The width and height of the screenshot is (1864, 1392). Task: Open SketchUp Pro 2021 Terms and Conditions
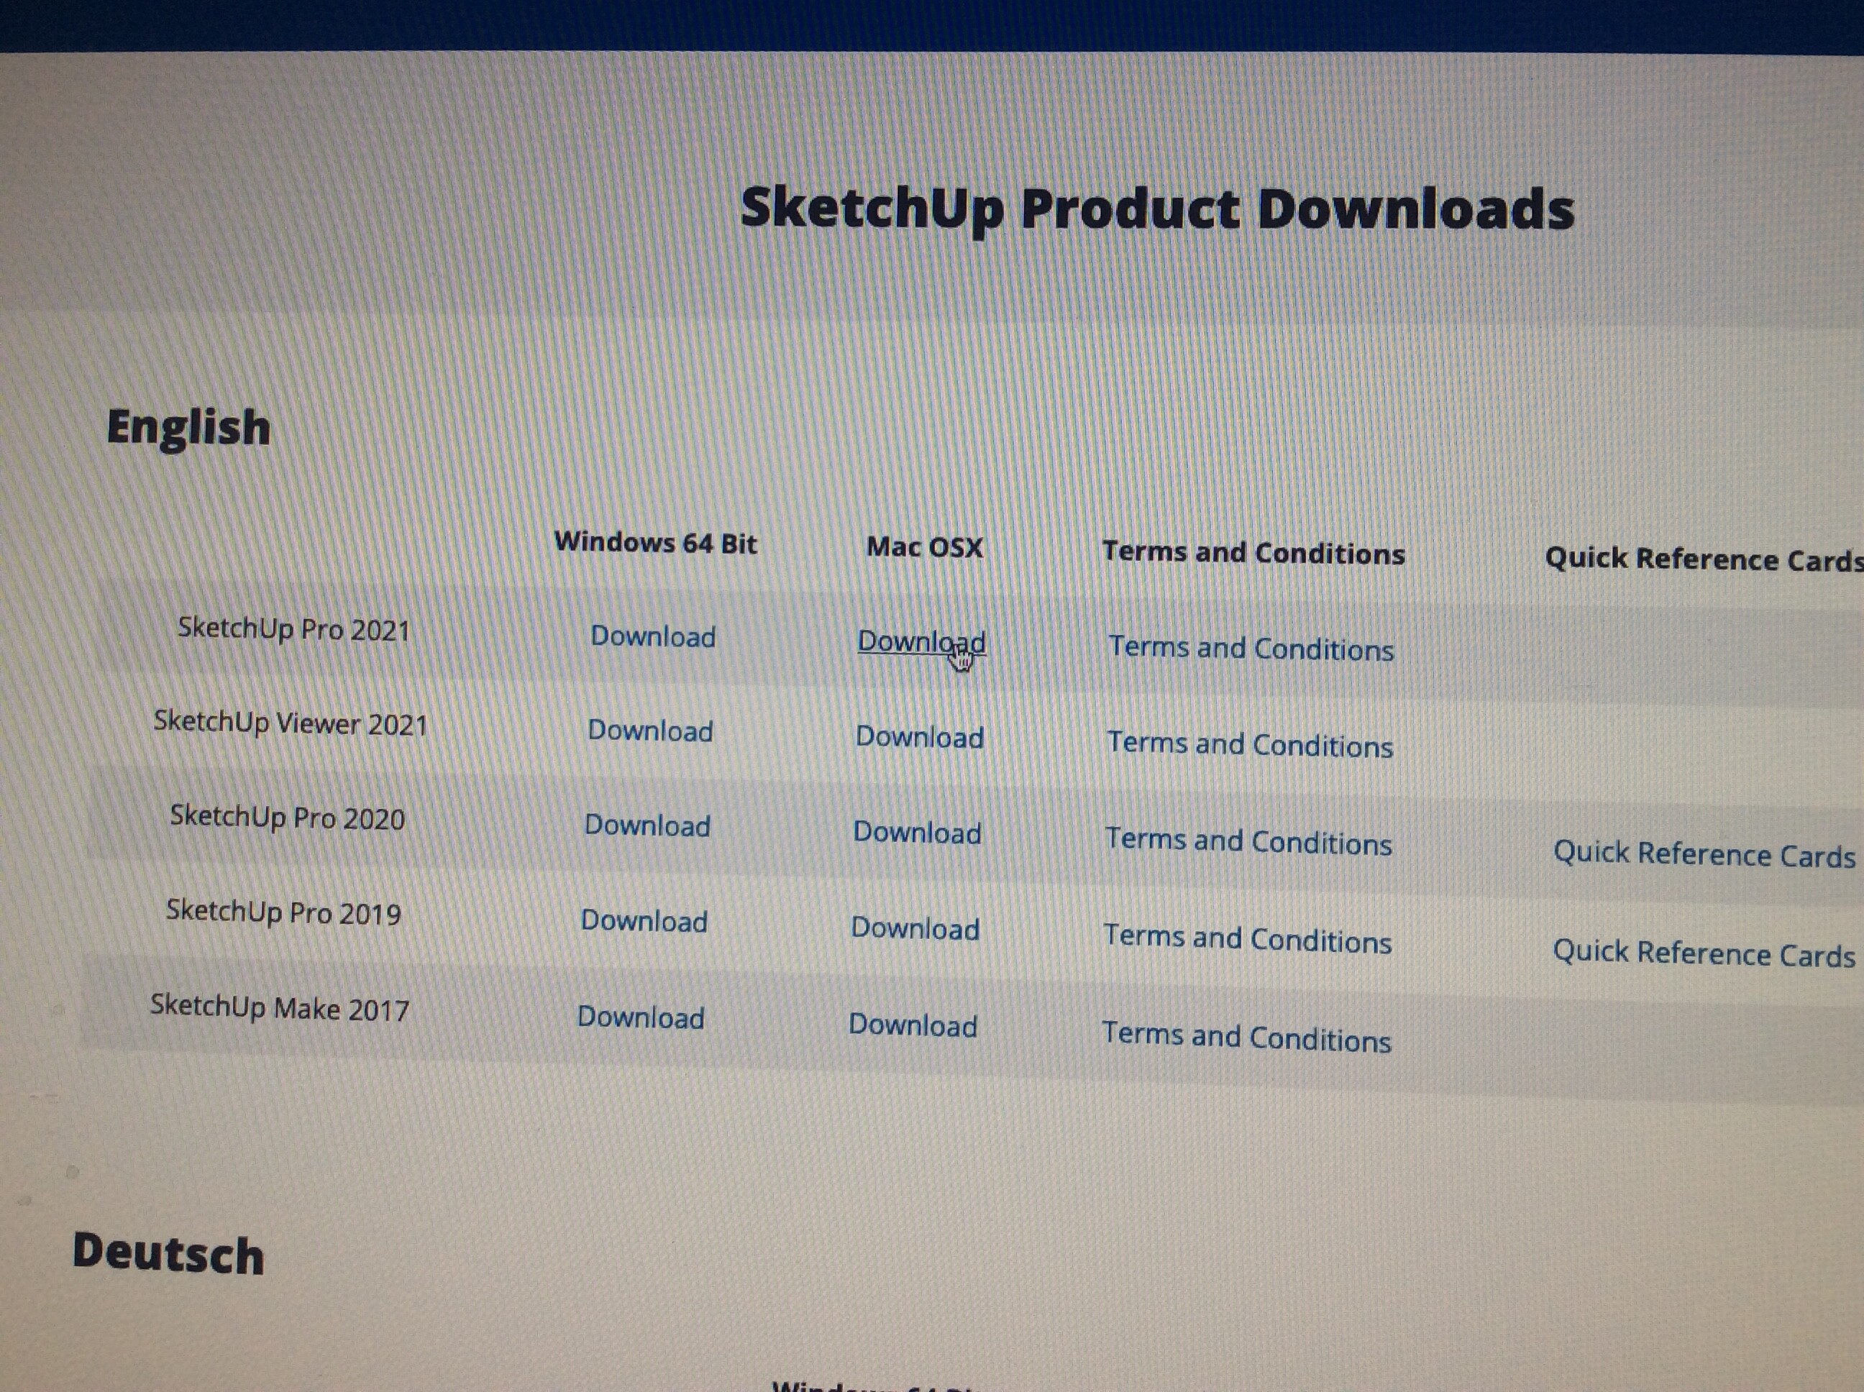1251,649
